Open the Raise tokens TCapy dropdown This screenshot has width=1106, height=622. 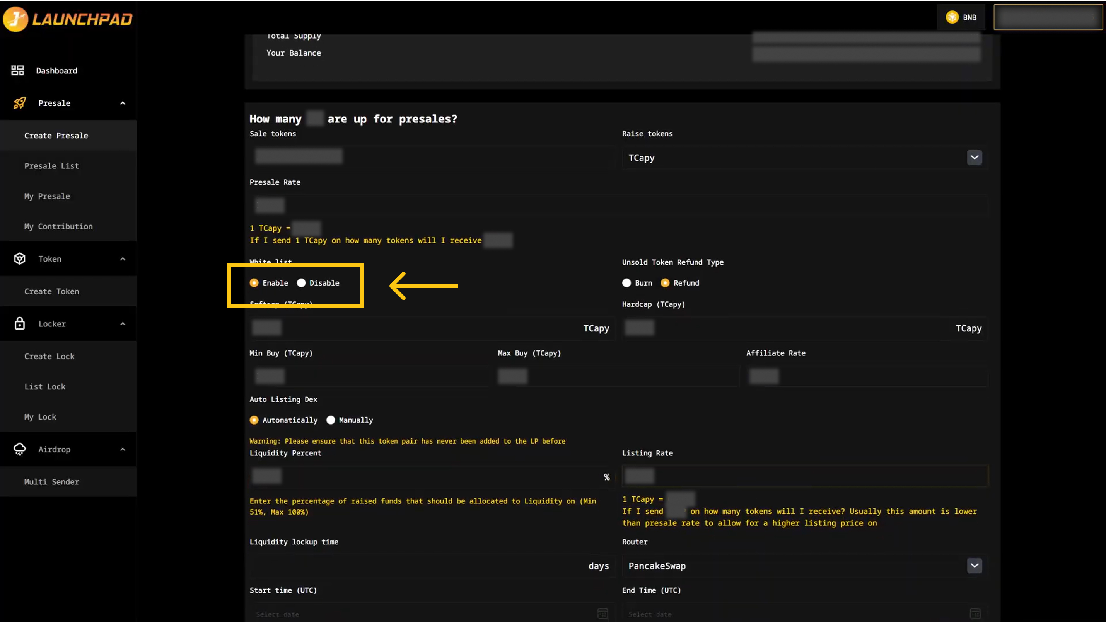coord(974,157)
